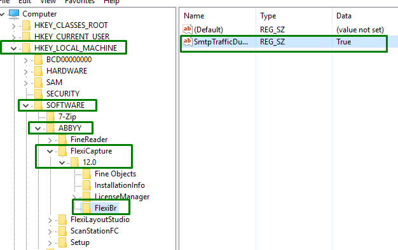Click the Computer root icon
398x250 pixels.
14,14
